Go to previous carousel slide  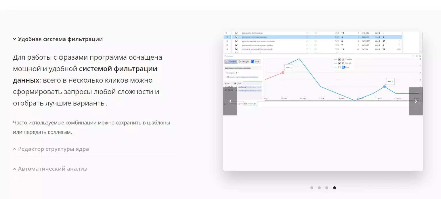(x=230, y=101)
